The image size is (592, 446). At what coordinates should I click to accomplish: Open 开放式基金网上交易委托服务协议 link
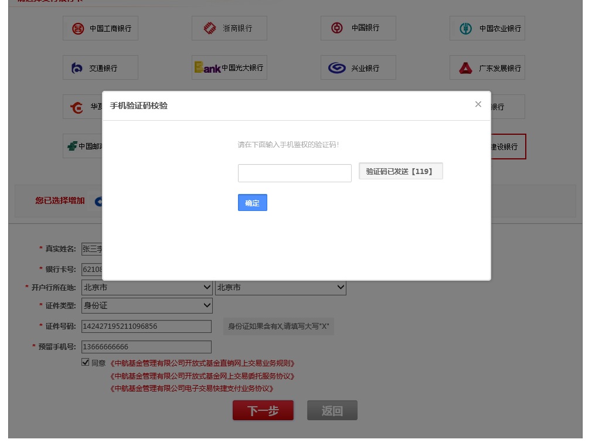pos(202,376)
